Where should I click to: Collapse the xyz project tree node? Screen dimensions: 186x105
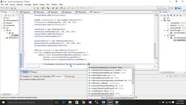coord(2,28)
